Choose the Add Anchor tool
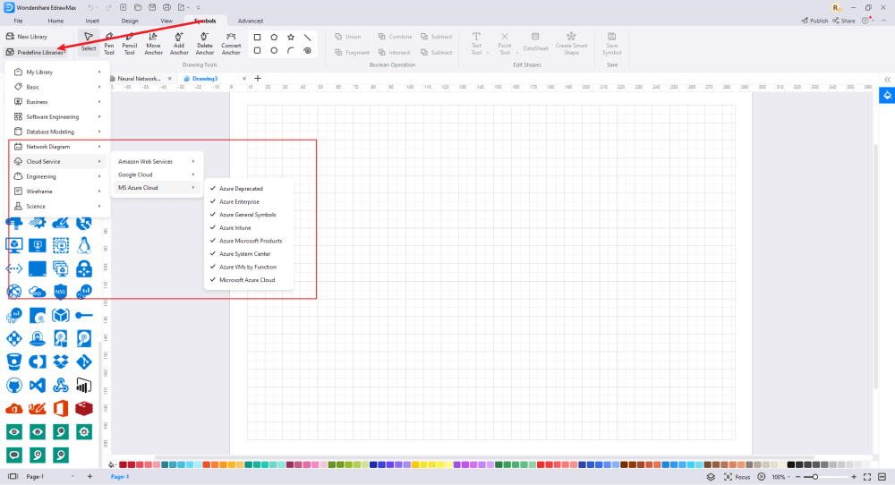The height and width of the screenshot is (485, 895). pos(179,43)
